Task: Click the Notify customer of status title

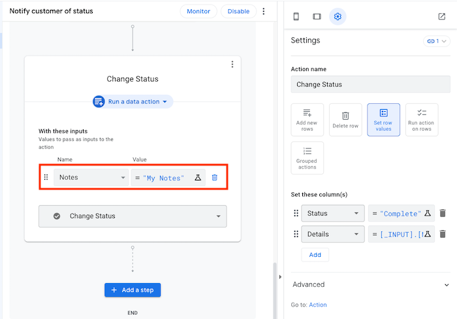Action: click(x=52, y=11)
